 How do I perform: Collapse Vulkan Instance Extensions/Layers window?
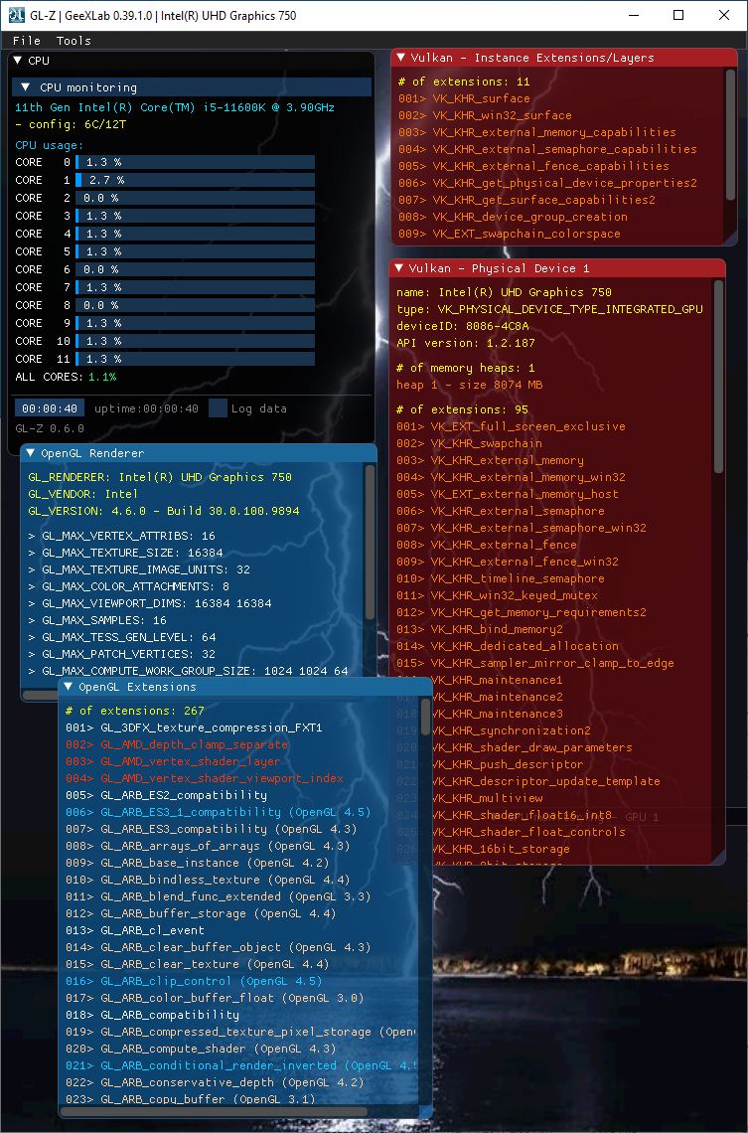400,58
